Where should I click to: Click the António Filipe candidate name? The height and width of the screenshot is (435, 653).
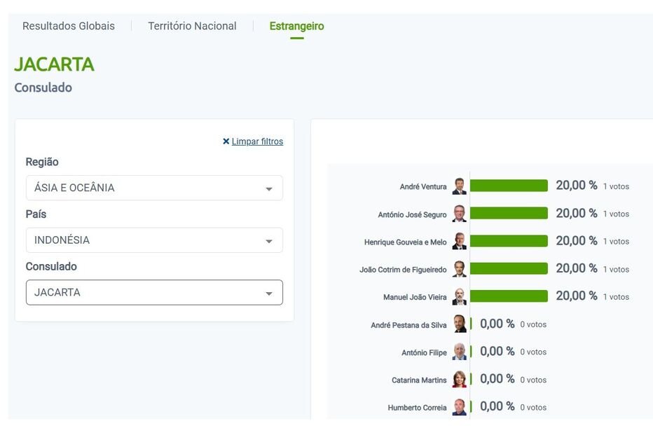[x=424, y=352]
